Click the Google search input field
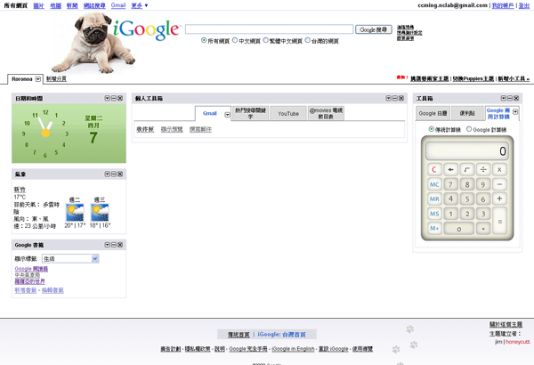Viewport: 534px width, 365px height. [x=269, y=29]
